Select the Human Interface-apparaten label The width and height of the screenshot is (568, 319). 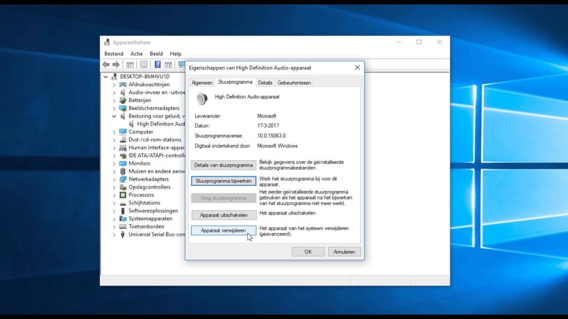[x=157, y=148]
